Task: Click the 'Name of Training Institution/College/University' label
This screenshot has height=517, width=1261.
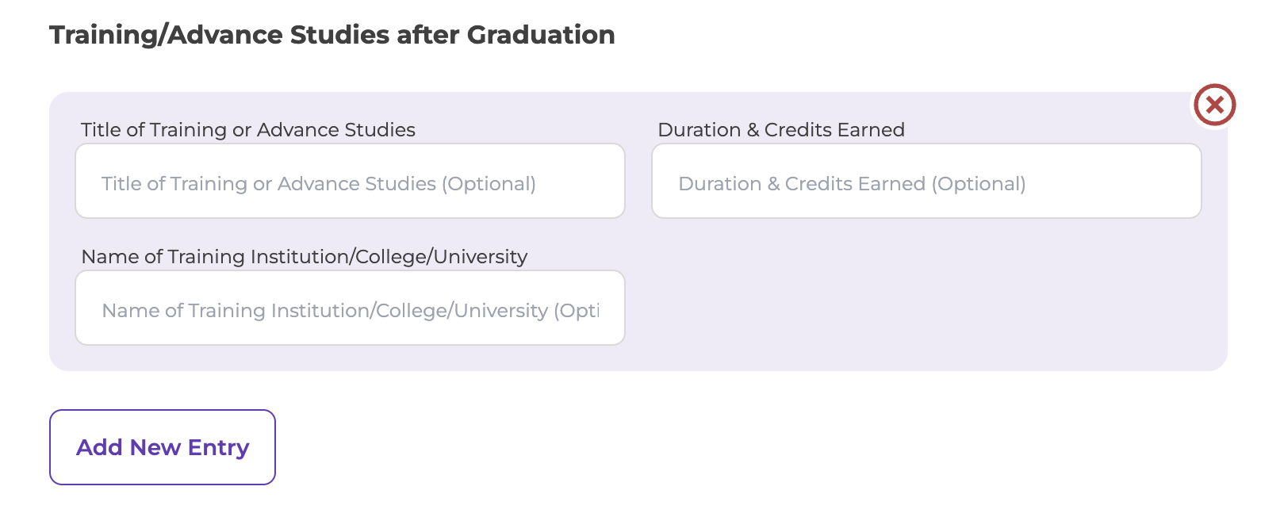Action: tap(305, 257)
